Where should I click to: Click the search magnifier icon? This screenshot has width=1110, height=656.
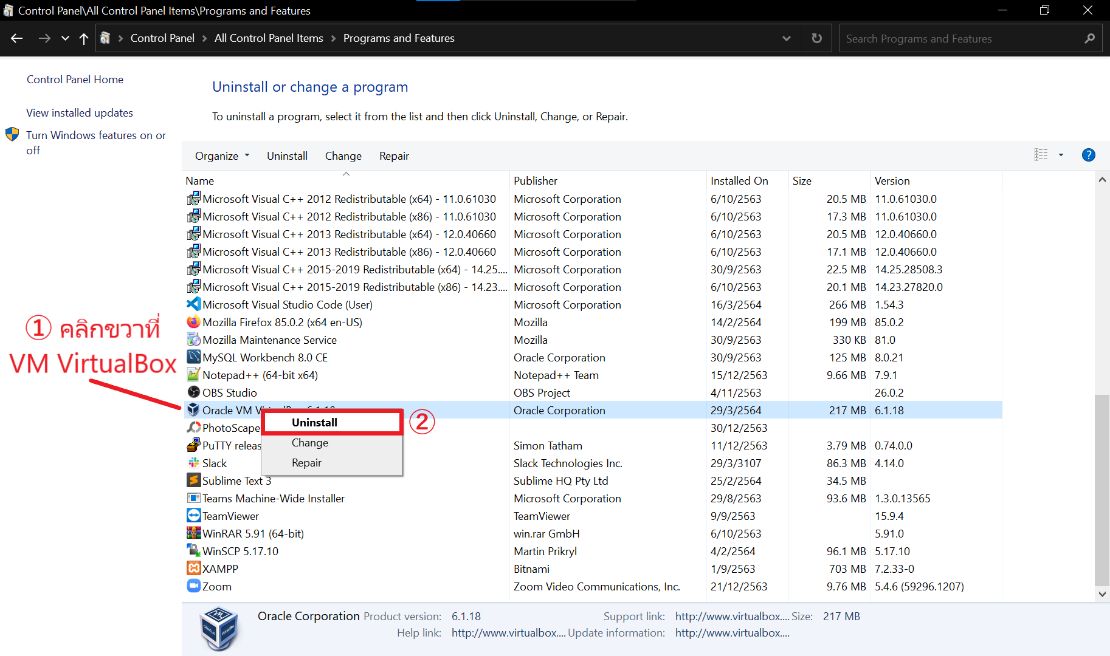(x=1089, y=38)
